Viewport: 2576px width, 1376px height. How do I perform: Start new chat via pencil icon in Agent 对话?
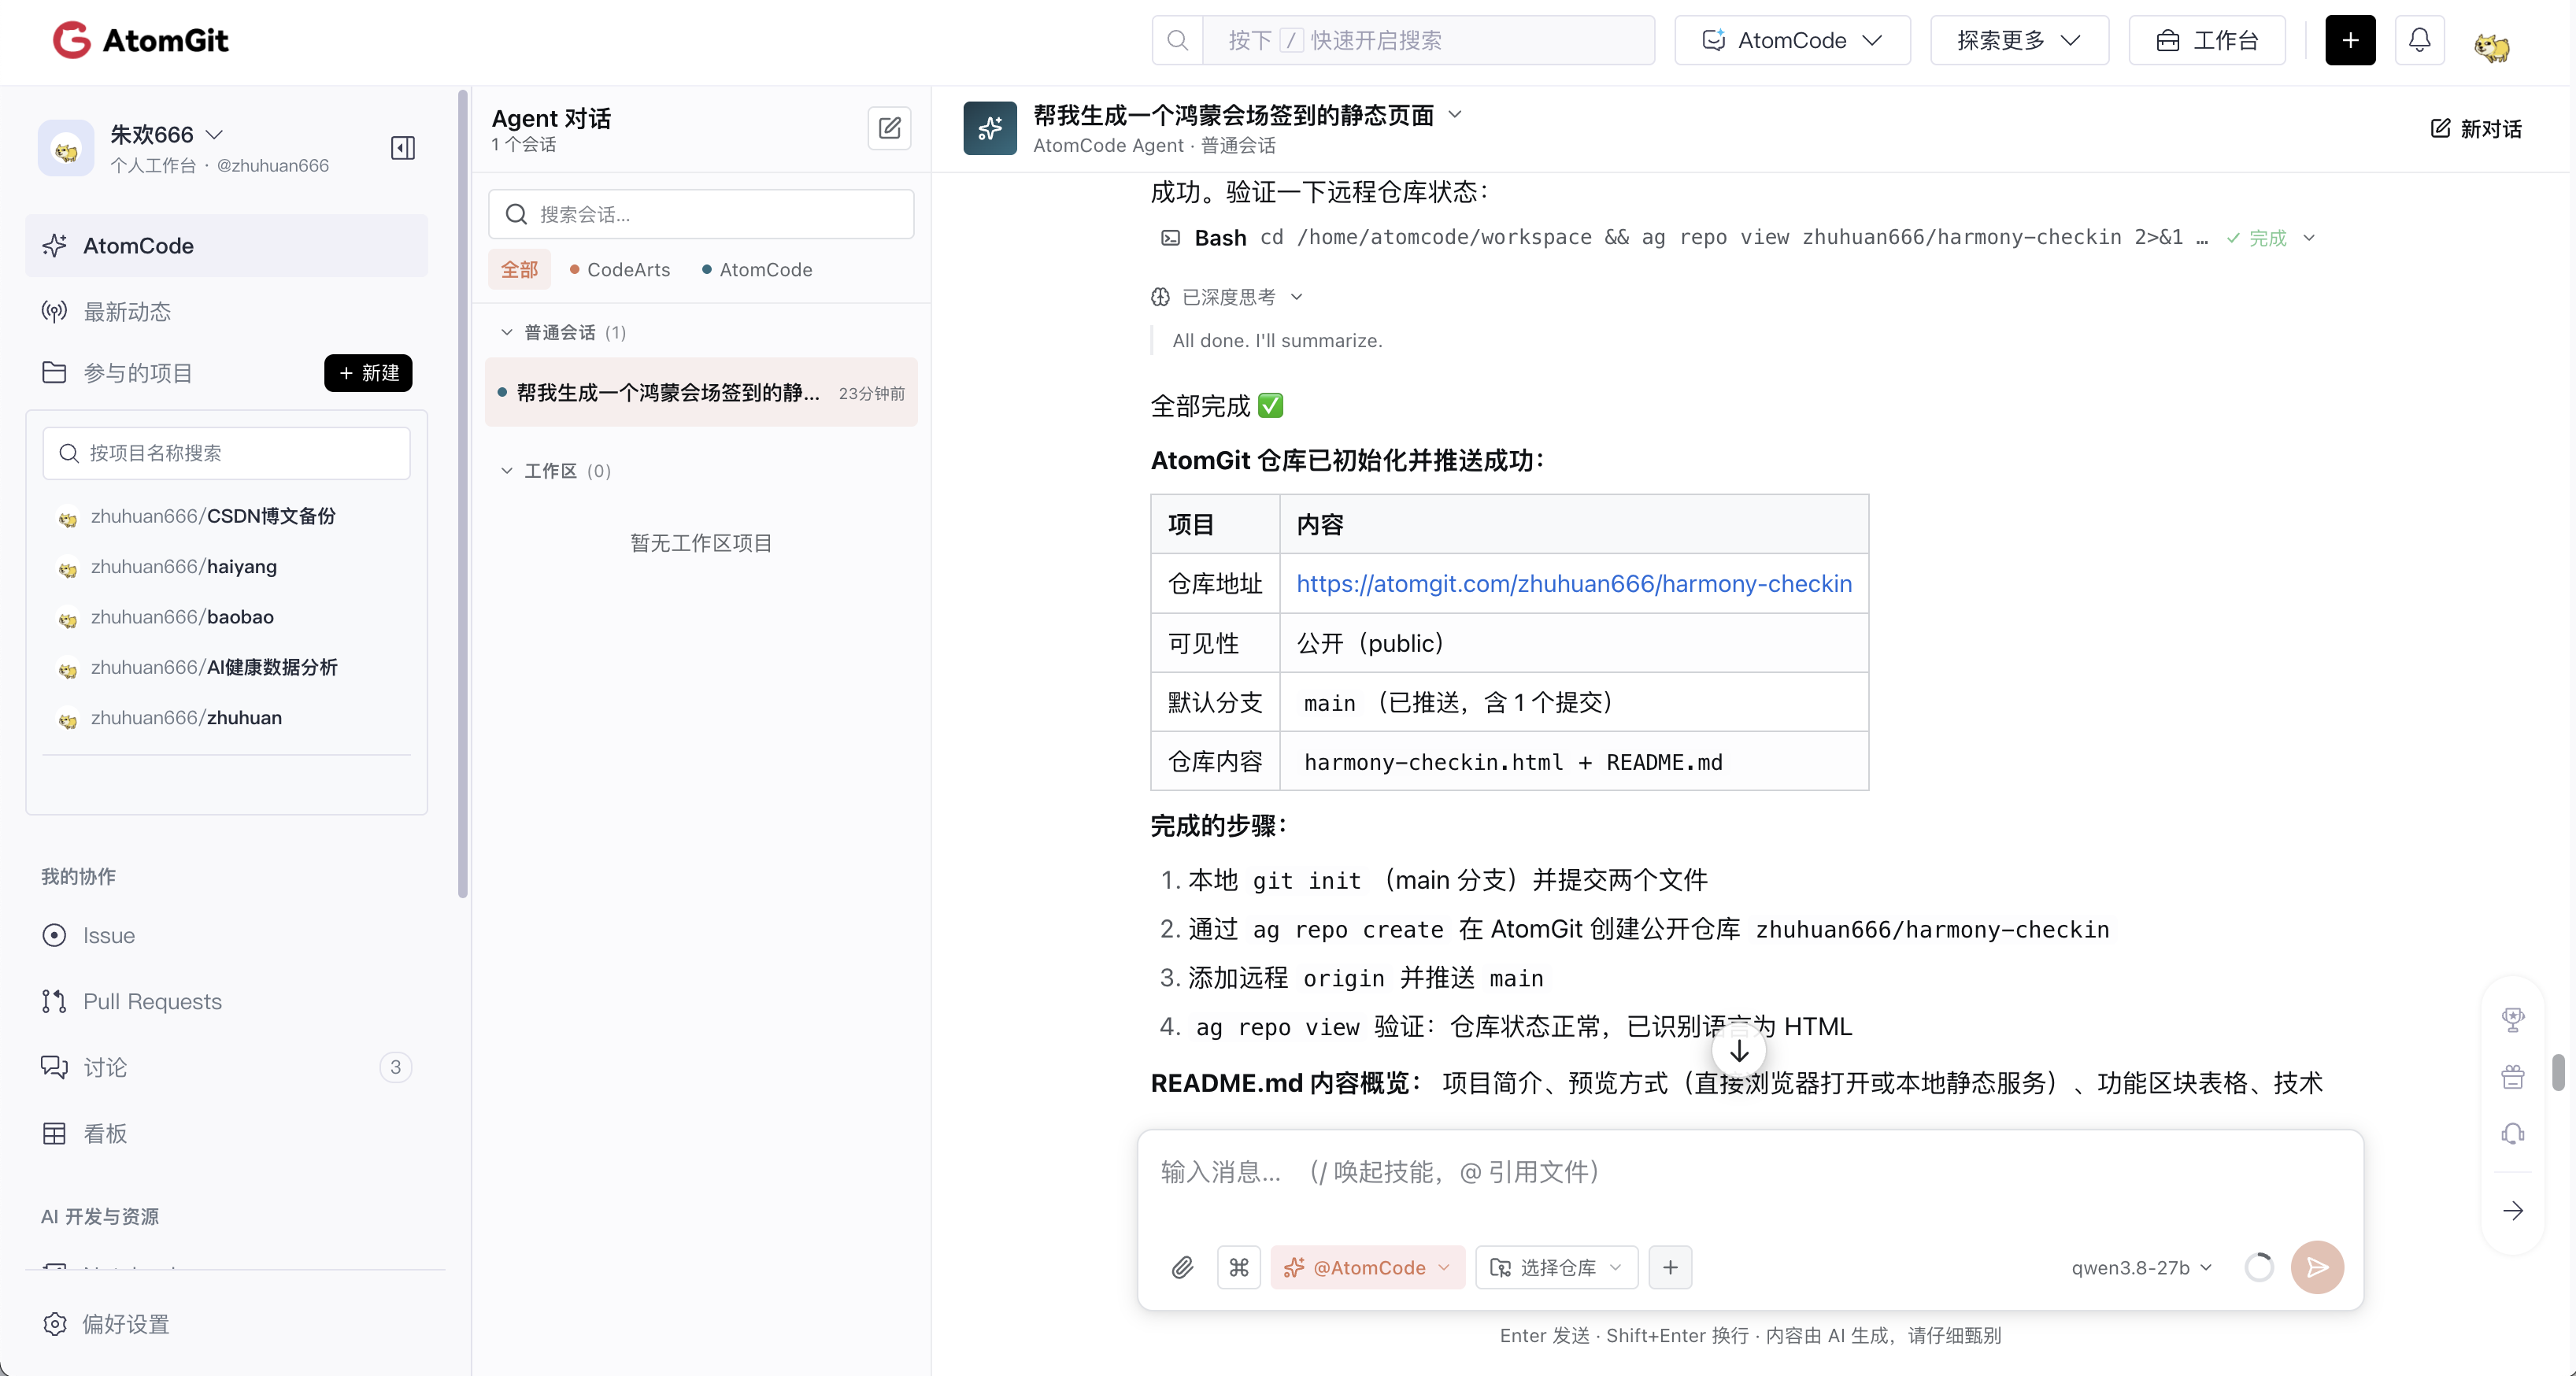889,128
